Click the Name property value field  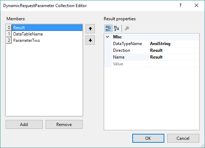174,57
